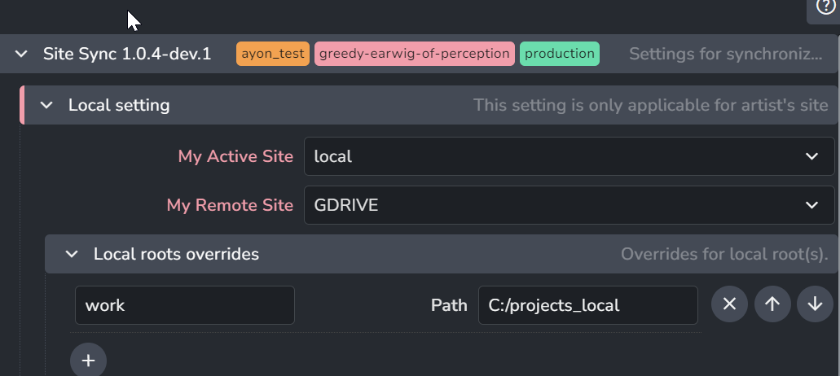The height and width of the screenshot is (376, 840).
Task: Click the Local roots overrides heading text
Action: (x=176, y=254)
